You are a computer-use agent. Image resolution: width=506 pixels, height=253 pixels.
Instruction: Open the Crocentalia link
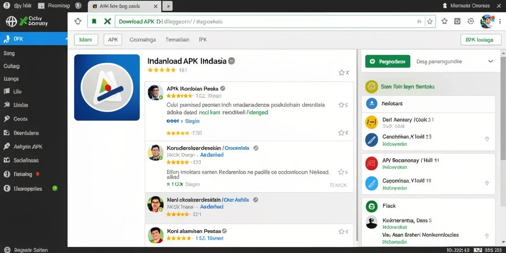237,148
